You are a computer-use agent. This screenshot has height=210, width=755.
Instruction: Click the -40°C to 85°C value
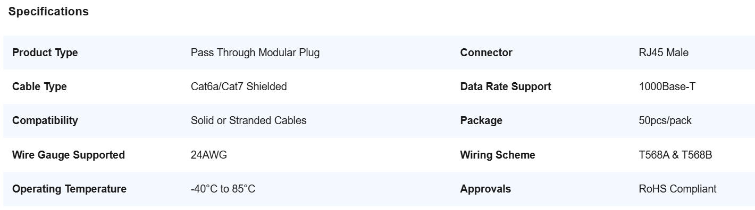pyautogui.click(x=223, y=189)
